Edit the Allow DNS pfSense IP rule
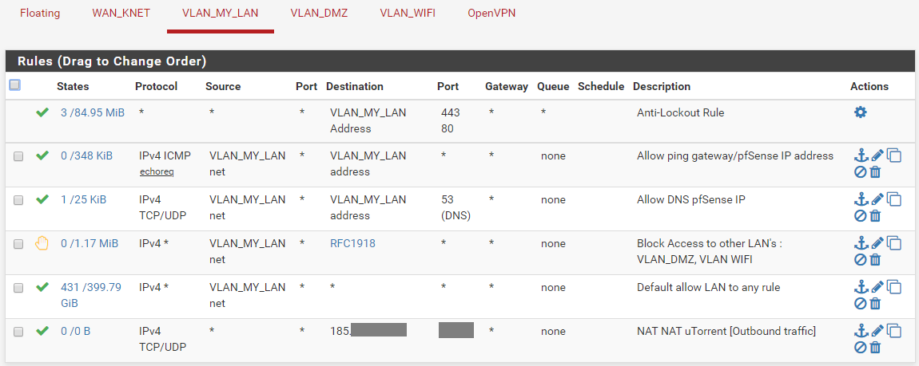This screenshot has width=919, height=366. click(x=877, y=200)
